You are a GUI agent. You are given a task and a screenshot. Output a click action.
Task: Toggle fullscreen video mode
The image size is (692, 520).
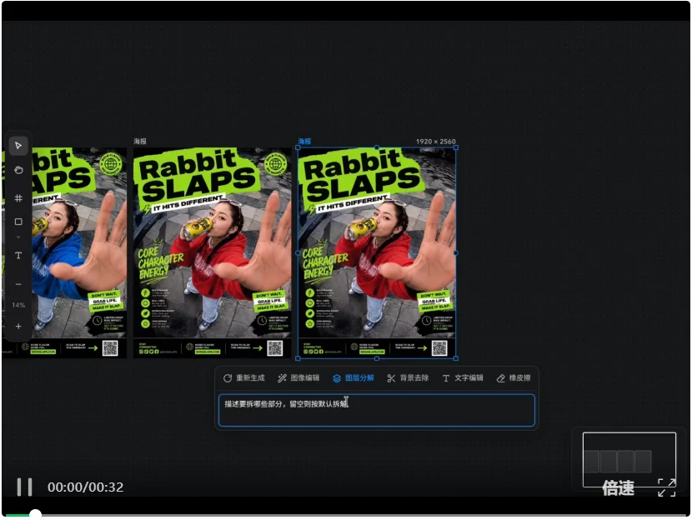666,487
